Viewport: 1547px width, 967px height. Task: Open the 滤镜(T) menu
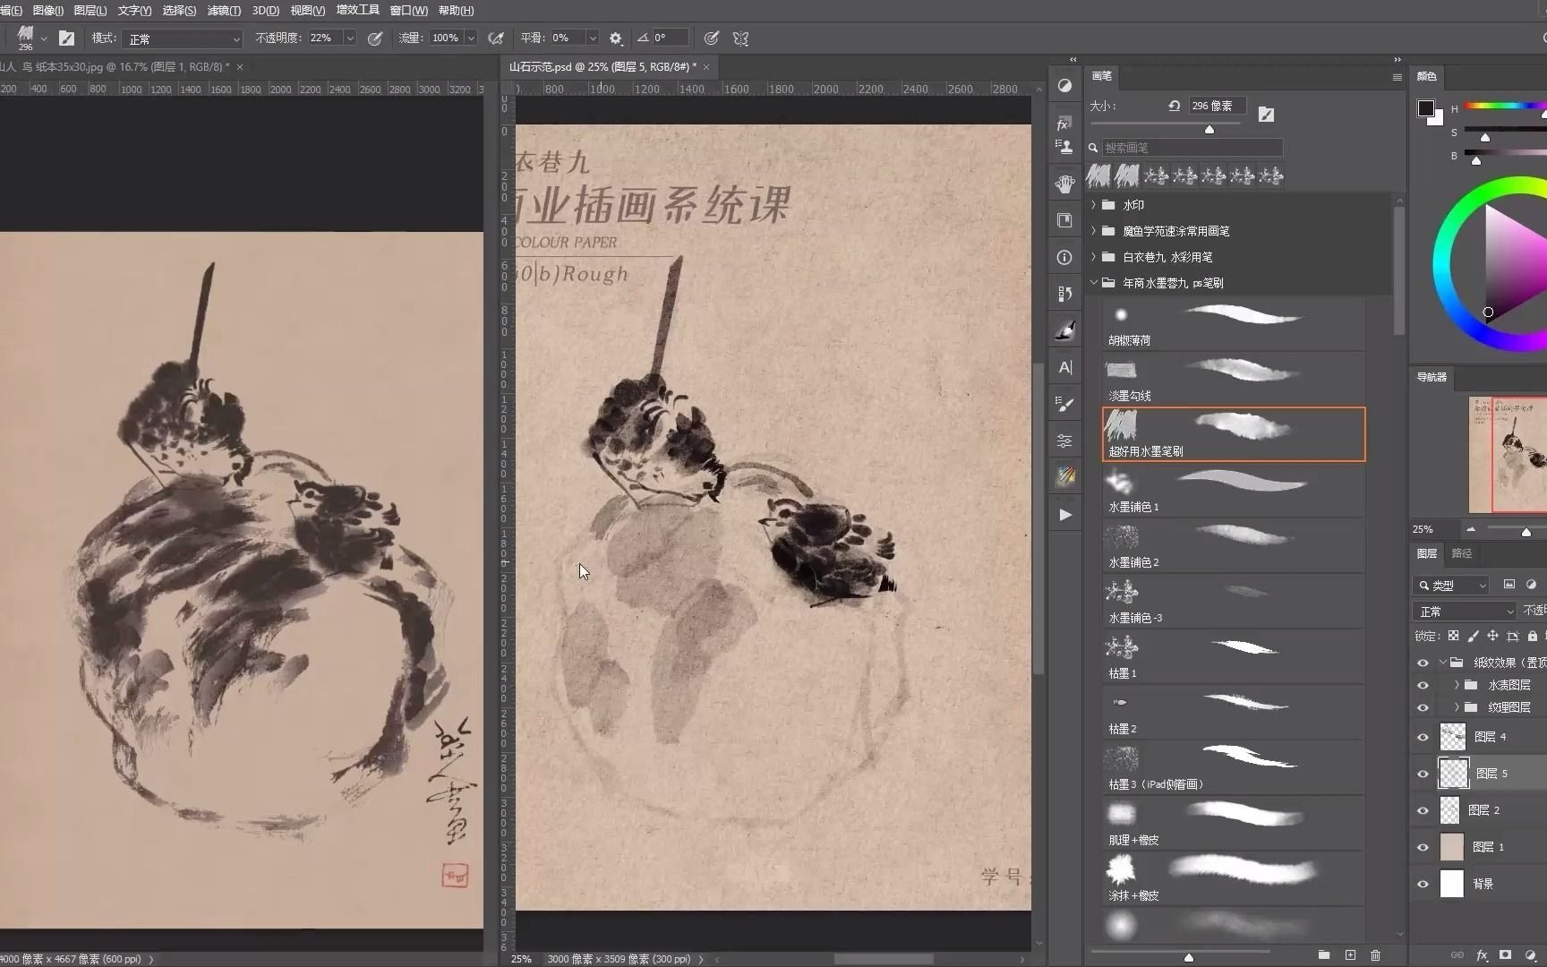point(224,11)
